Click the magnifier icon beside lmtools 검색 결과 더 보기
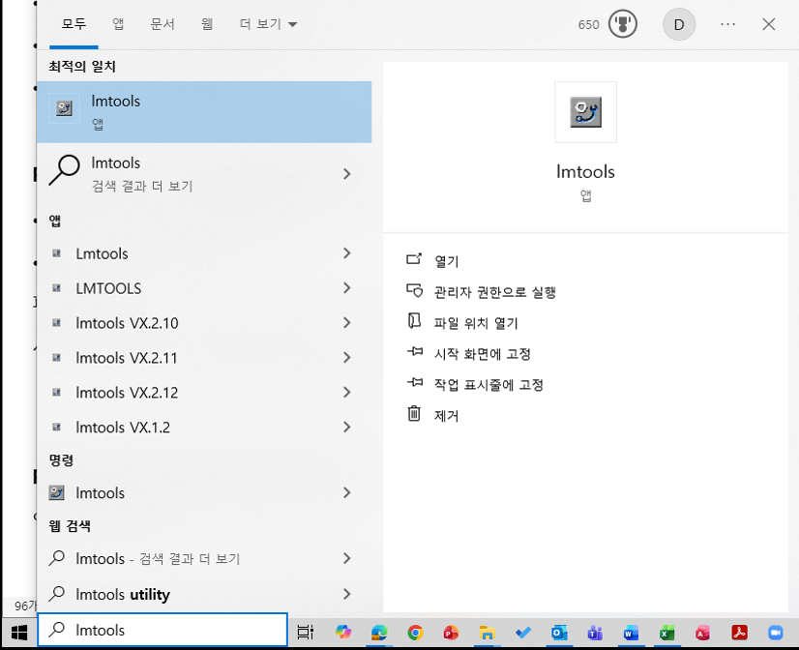799x650 pixels. pyautogui.click(x=64, y=169)
